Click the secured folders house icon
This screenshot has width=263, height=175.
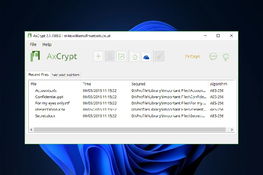coord(135,56)
